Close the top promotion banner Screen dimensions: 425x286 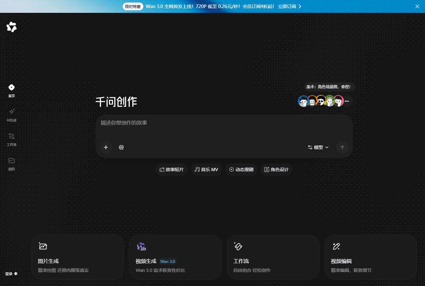(417, 6)
